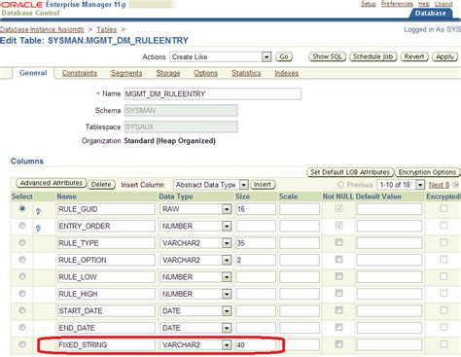Click the next page arrow icon
Image resolution: width=461 pixels, height=357 pixels.
click(x=455, y=185)
